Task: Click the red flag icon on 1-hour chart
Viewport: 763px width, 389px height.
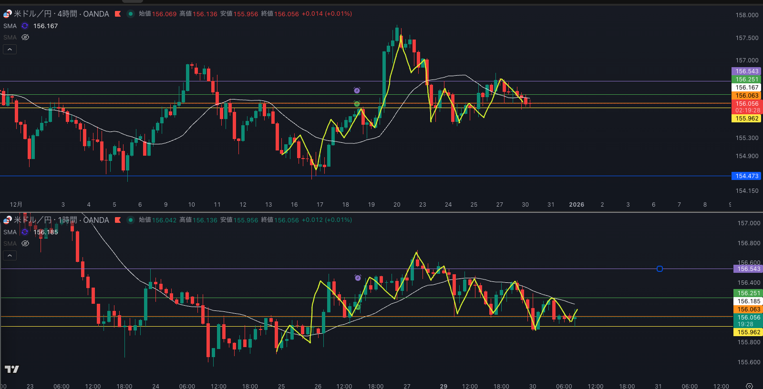Action: click(x=118, y=220)
